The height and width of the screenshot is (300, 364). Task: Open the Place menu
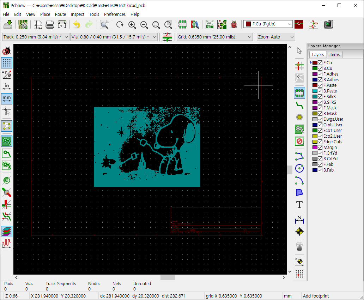click(45, 14)
